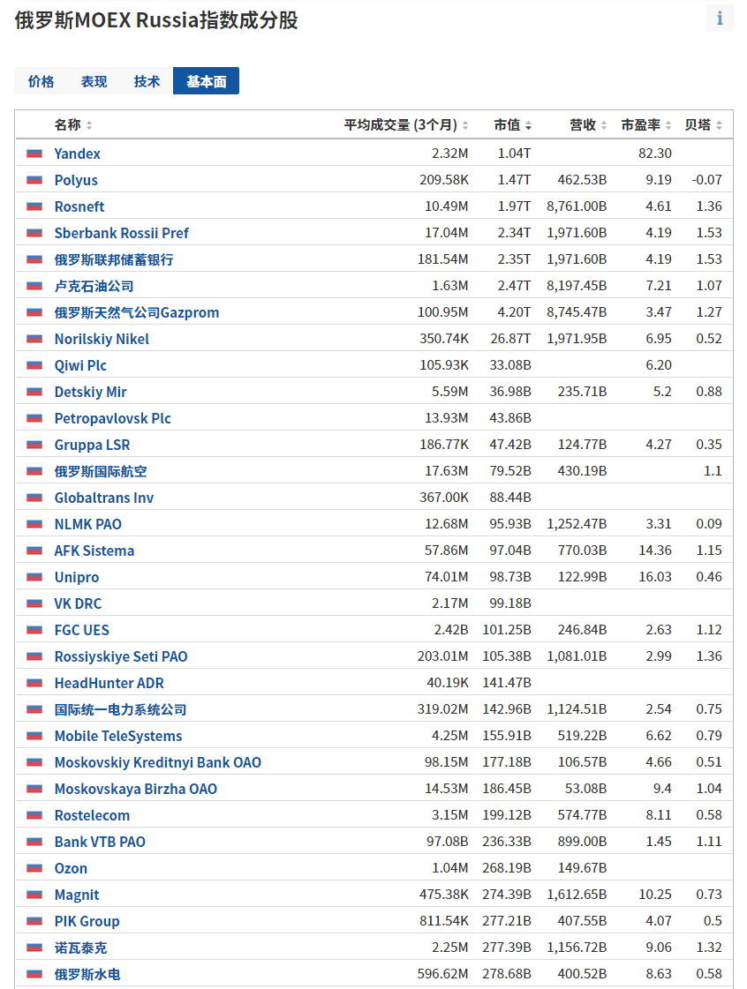Open the Yandex stock link
747x989 pixels.
click(x=77, y=154)
